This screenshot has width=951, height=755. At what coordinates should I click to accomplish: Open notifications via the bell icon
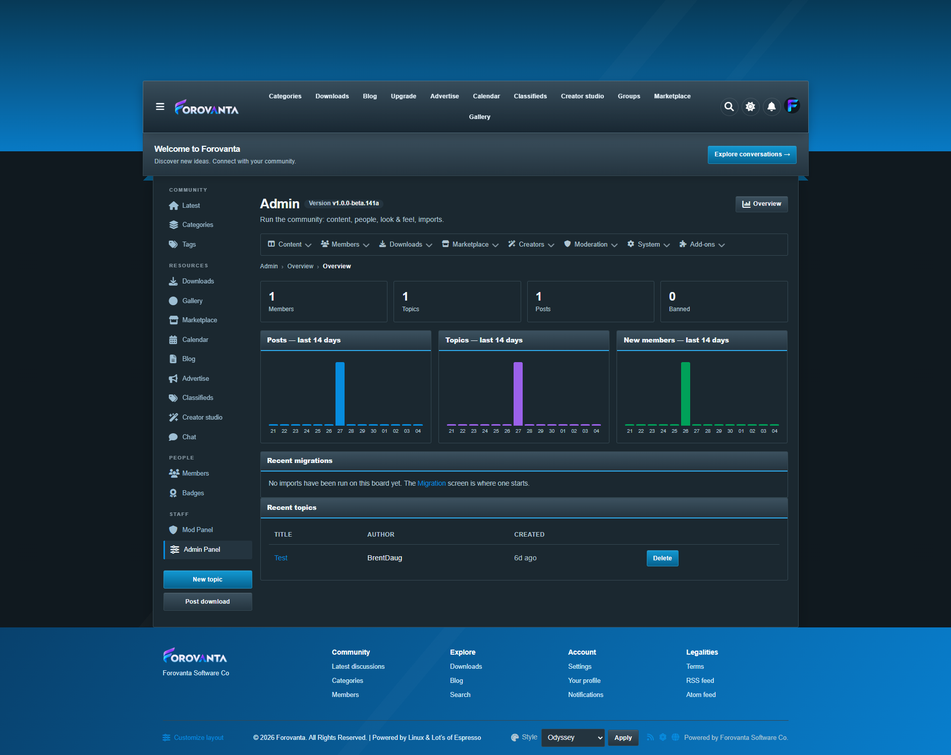pyautogui.click(x=771, y=106)
